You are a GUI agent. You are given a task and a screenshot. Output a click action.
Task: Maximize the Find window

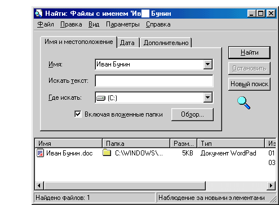(261, 14)
